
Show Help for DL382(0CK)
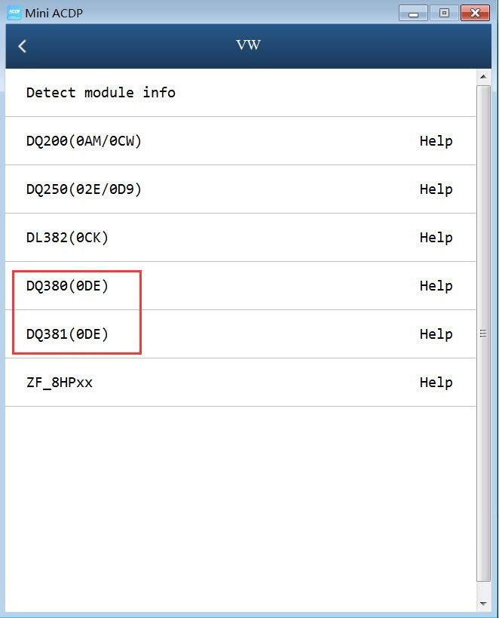tap(436, 238)
